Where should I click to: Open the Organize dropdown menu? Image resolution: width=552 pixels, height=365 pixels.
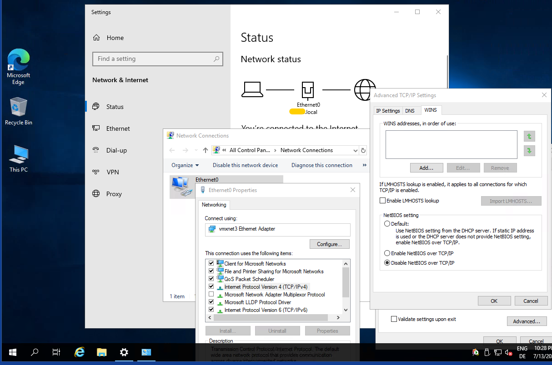point(185,165)
